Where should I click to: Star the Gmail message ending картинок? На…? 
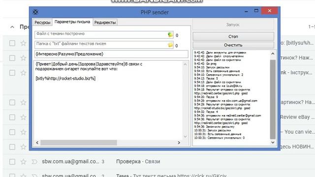(23, 102)
